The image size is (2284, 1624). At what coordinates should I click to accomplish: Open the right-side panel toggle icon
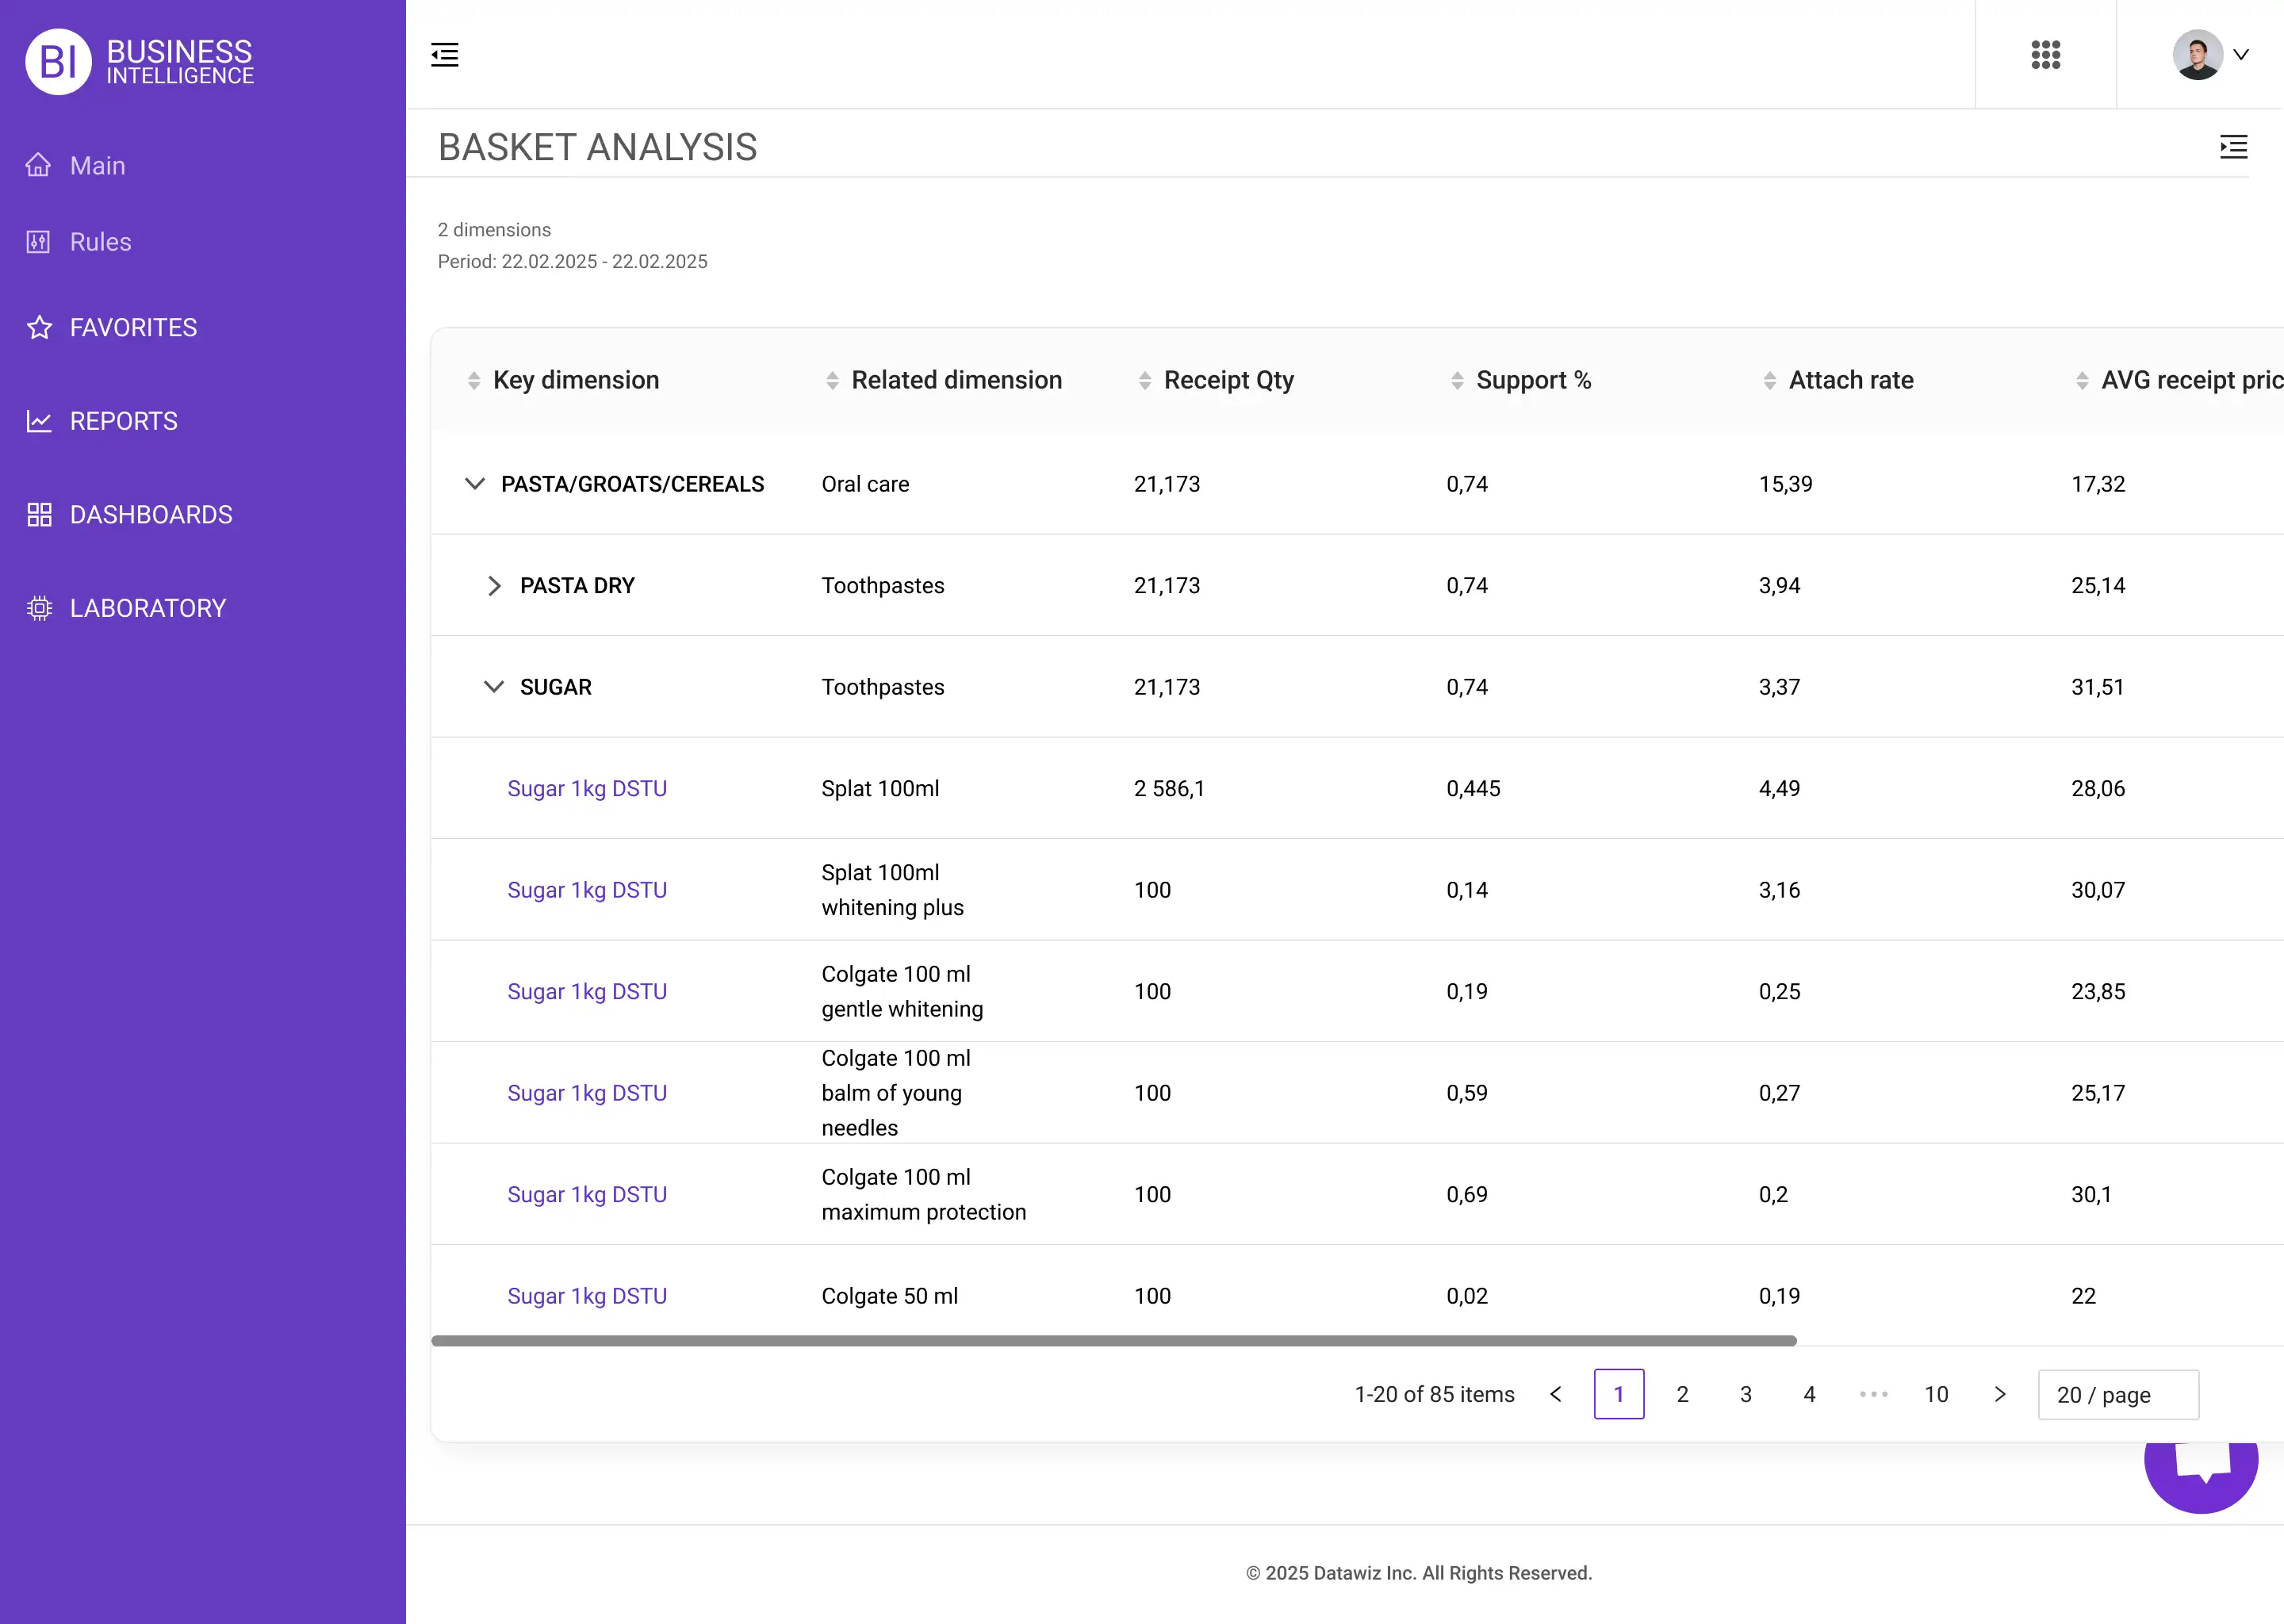click(x=2233, y=147)
